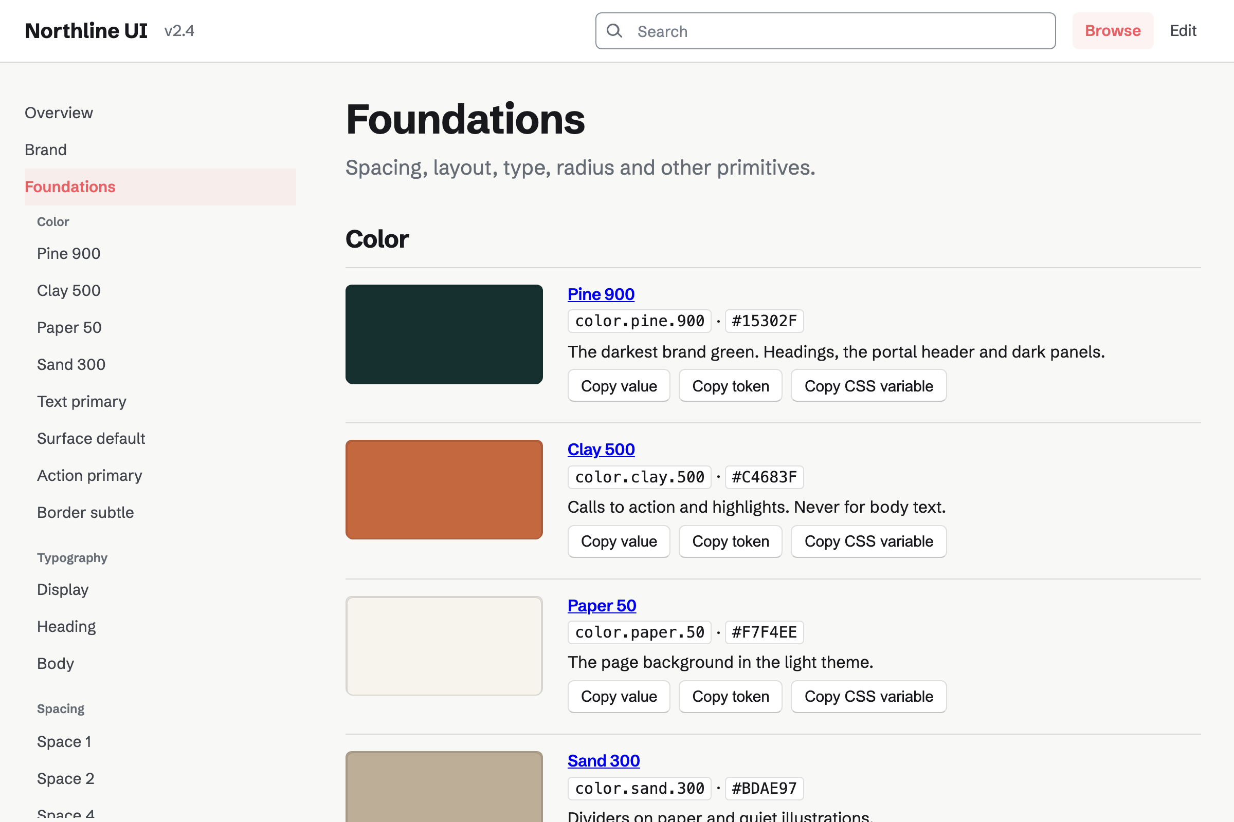Copy CSS variable for Clay 500
This screenshot has width=1234, height=822.
tap(868, 541)
